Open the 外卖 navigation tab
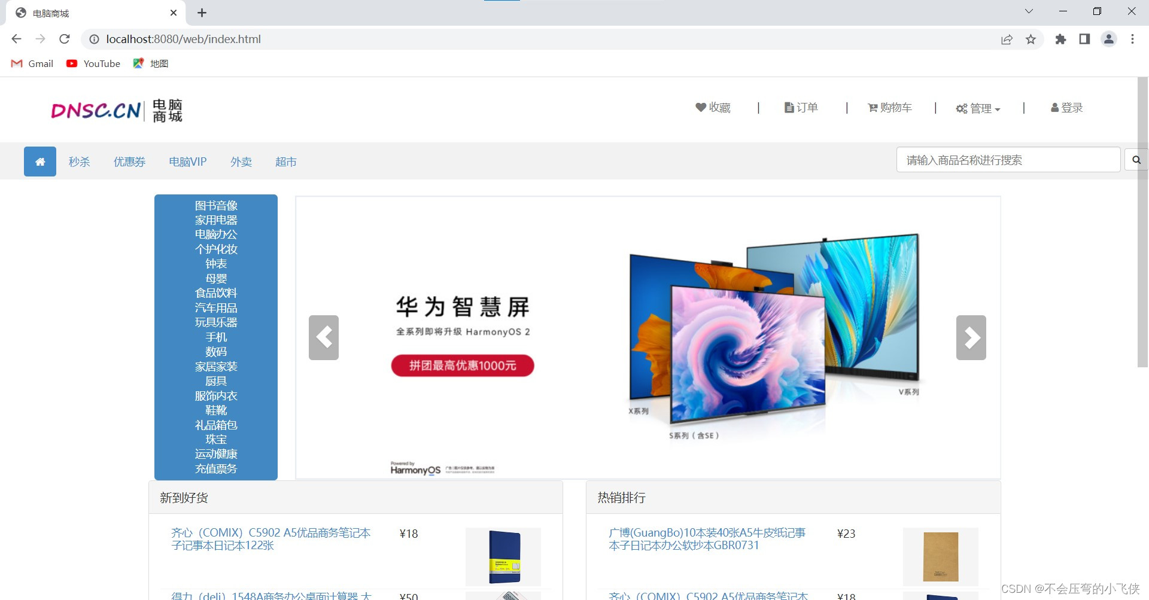The image size is (1149, 600). tap(241, 162)
